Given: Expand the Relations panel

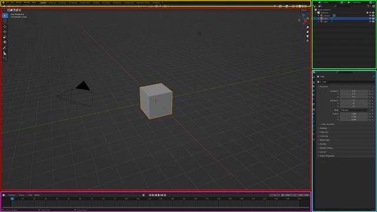Looking at the screenshot, I should coord(323,128).
